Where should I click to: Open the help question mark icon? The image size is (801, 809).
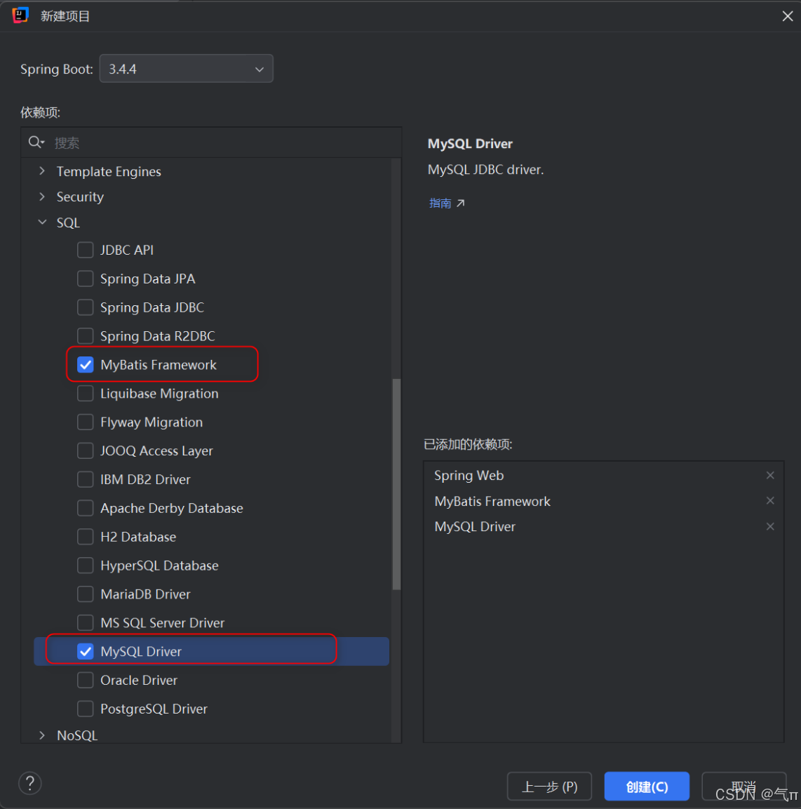[30, 783]
